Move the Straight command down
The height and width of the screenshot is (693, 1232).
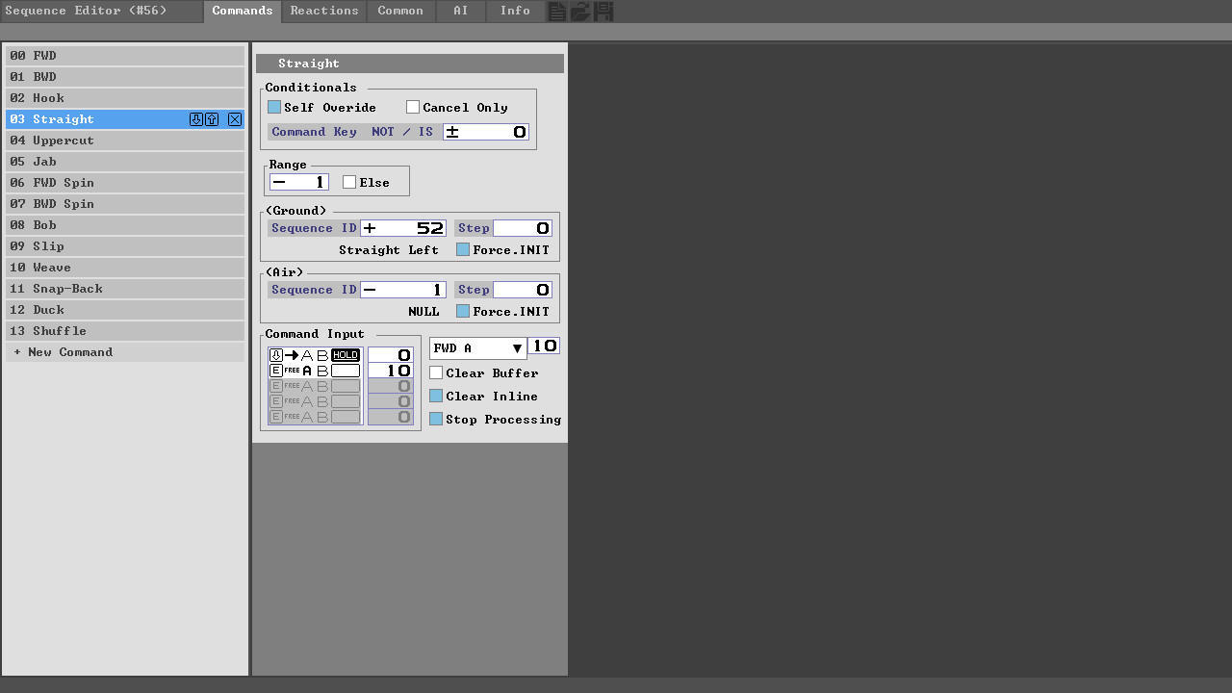pos(195,118)
